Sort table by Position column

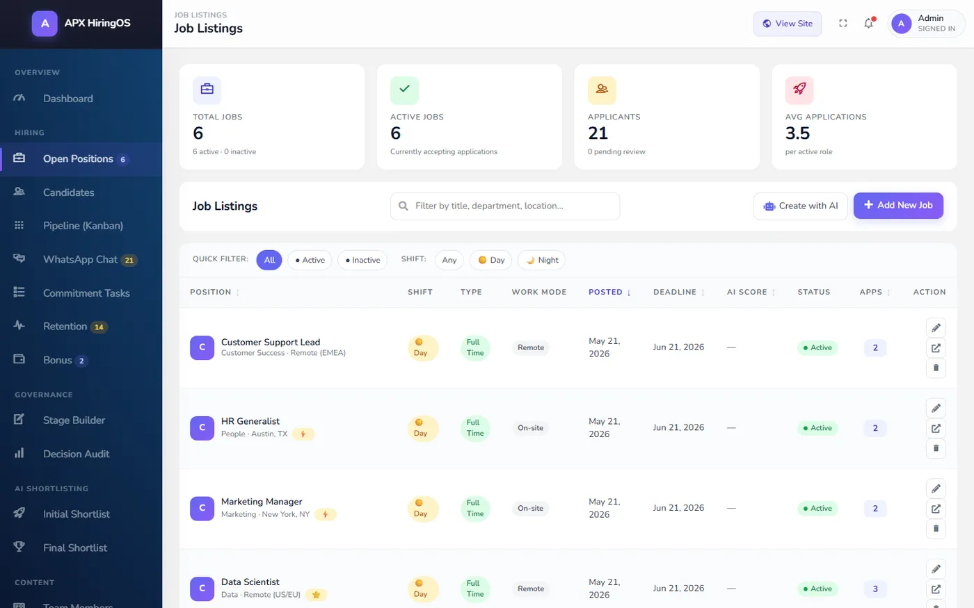click(215, 293)
